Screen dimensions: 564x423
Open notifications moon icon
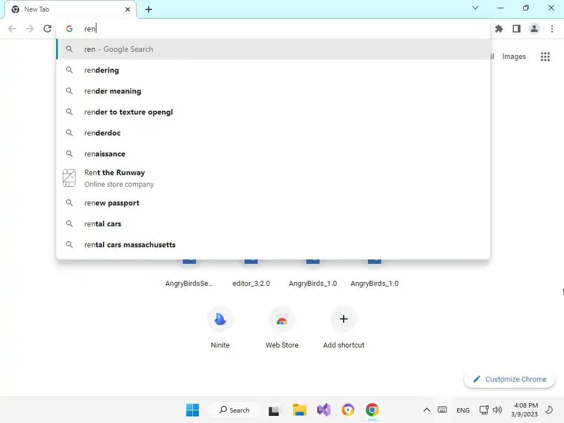click(549, 410)
